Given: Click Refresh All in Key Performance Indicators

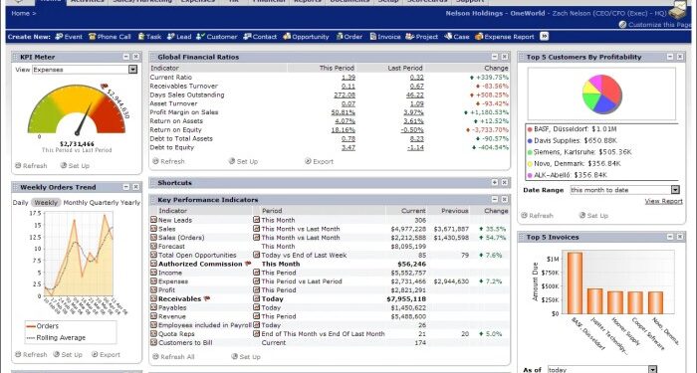Looking at the screenshot, I should coord(173,356).
